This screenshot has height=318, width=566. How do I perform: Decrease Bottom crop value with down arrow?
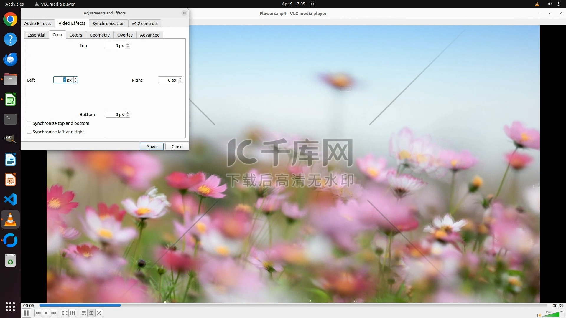[x=128, y=116]
